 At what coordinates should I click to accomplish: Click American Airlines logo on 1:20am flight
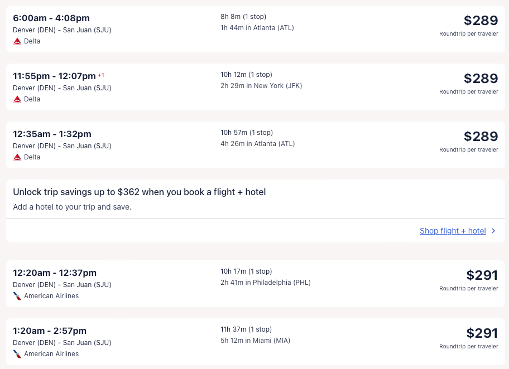point(17,354)
